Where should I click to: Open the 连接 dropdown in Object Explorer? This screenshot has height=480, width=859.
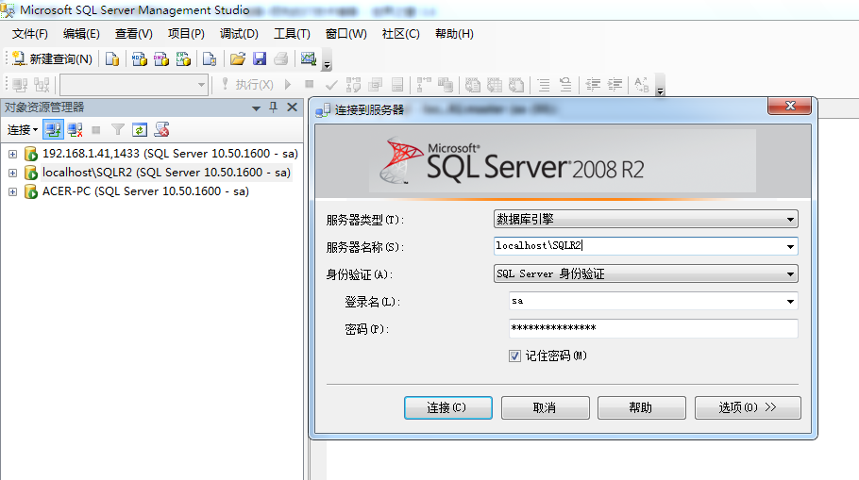tap(23, 130)
